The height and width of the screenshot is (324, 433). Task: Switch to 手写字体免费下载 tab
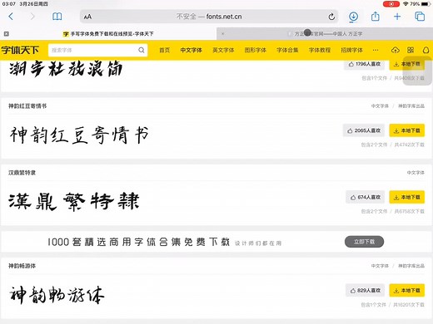[108, 34]
